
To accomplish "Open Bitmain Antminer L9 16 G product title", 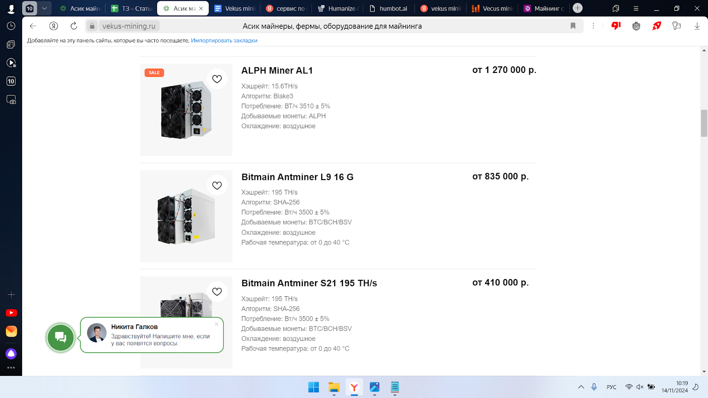I will click(x=297, y=177).
